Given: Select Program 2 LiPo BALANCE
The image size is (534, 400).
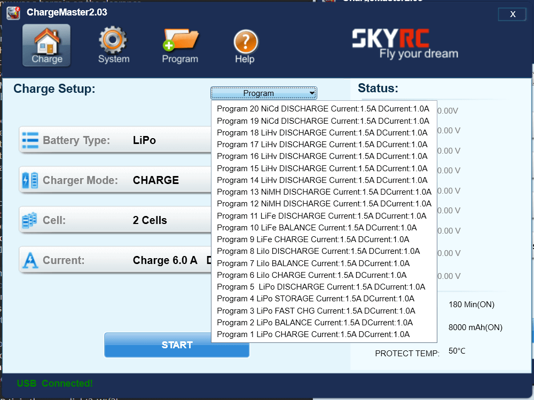Looking at the screenshot, I should (315, 323).
